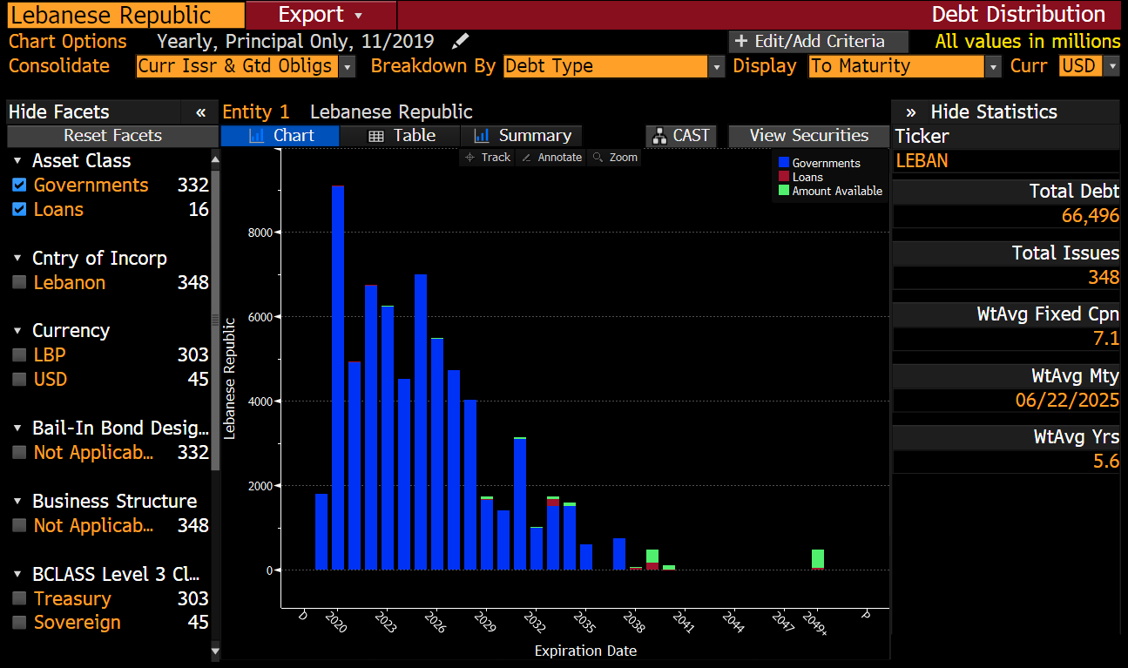Collapse the BCLASS Level 3 facet group
The width and height of the screenshot is (1128, 668).
17,575
